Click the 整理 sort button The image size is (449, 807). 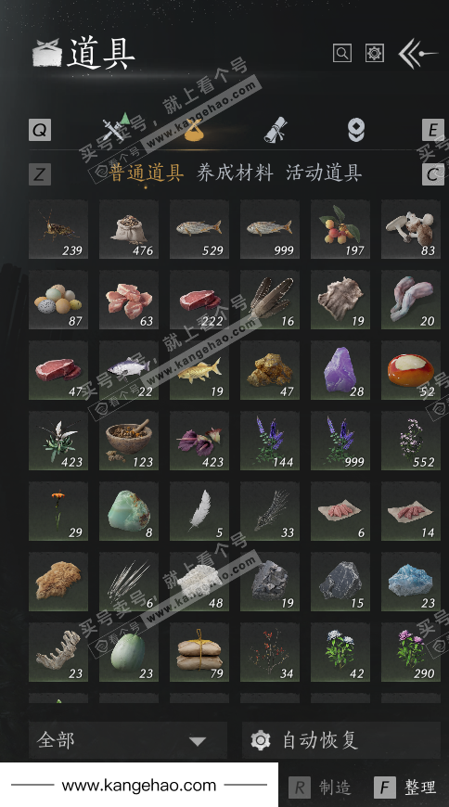(405, 787)
